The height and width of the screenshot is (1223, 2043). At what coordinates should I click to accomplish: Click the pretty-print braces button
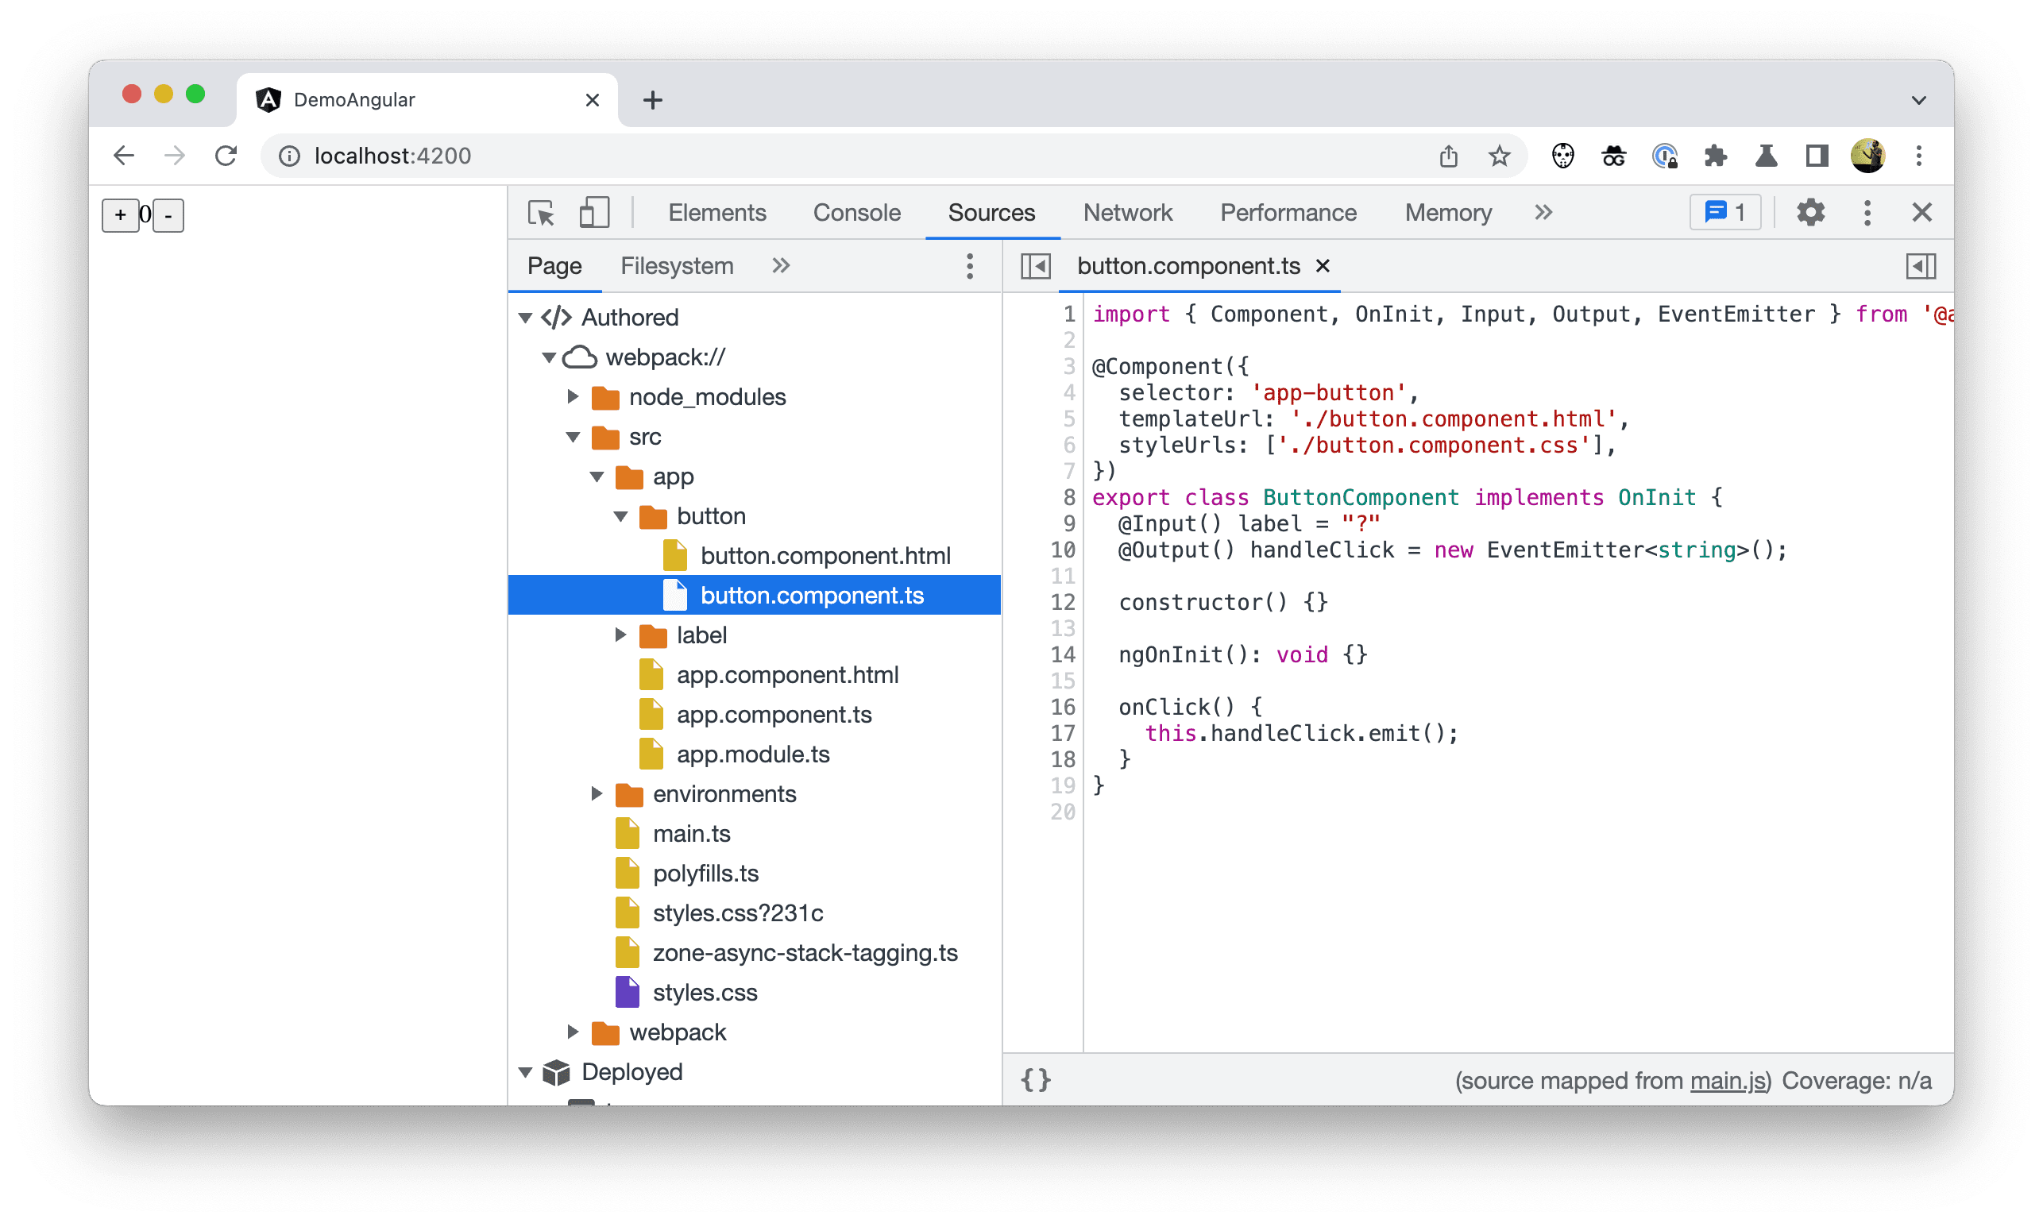1040,1078
